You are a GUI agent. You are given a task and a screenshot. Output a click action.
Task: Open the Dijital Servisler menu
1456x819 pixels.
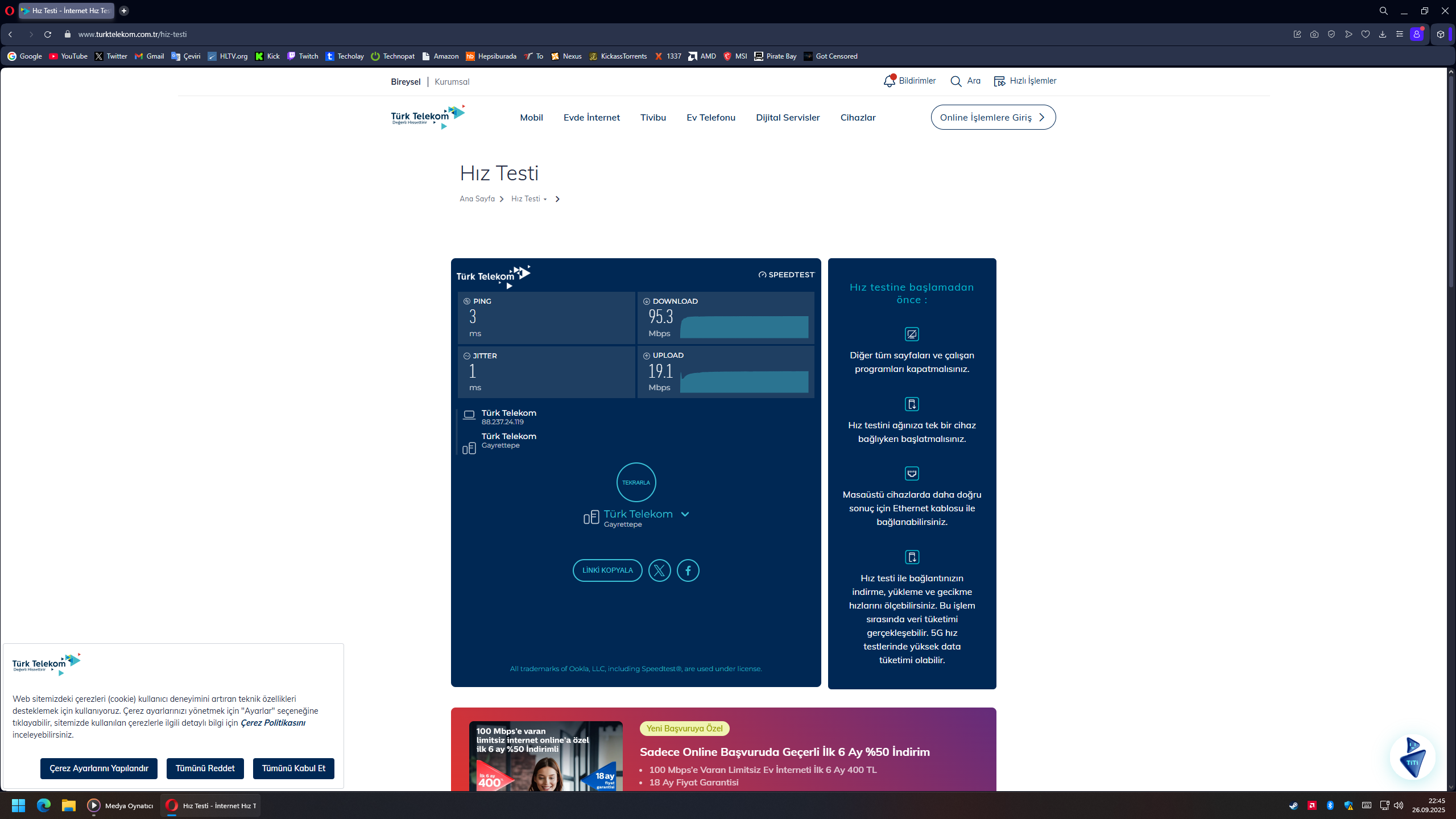click(788, 117)
